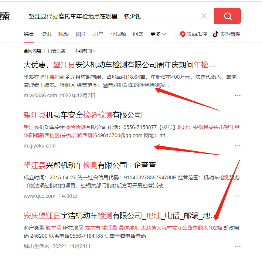
Task: Click the 去西瓜搜 link
Action: pyautogui.click(x=193, y=34)
